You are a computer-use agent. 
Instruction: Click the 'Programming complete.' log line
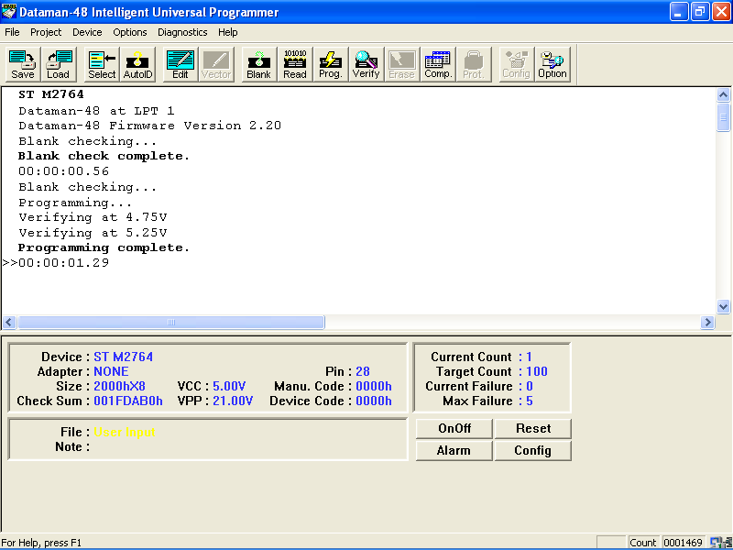tap(104, 247)
